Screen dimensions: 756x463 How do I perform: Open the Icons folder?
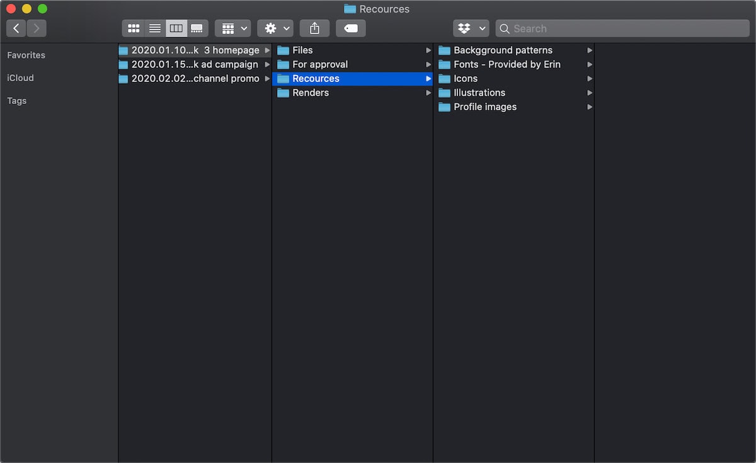point(513,79)
